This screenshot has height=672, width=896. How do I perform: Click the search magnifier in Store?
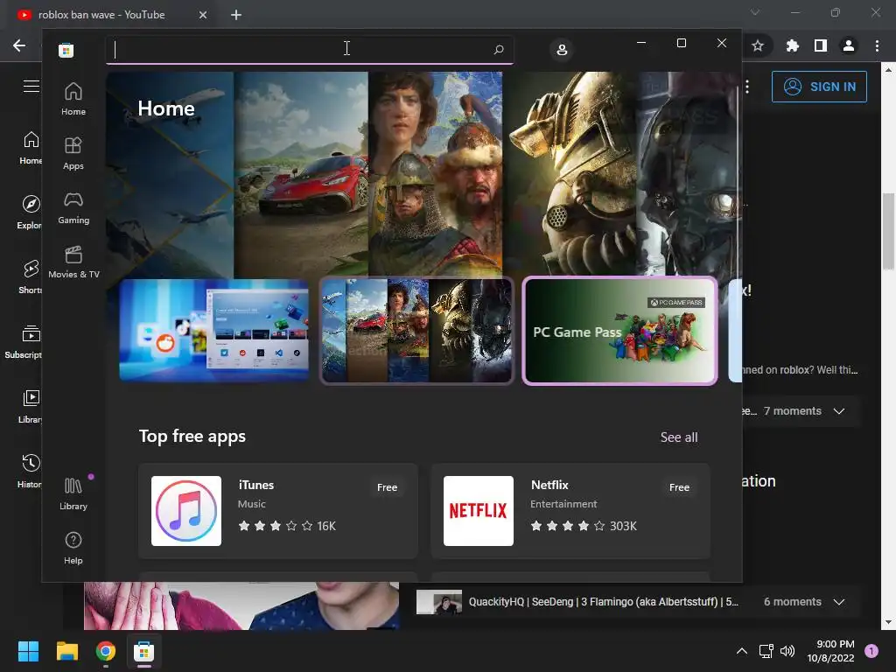pyautogui.click(x=498, y=49)
